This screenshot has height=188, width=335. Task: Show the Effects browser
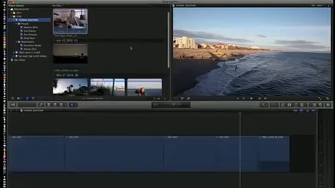click(x=283, y=105)
